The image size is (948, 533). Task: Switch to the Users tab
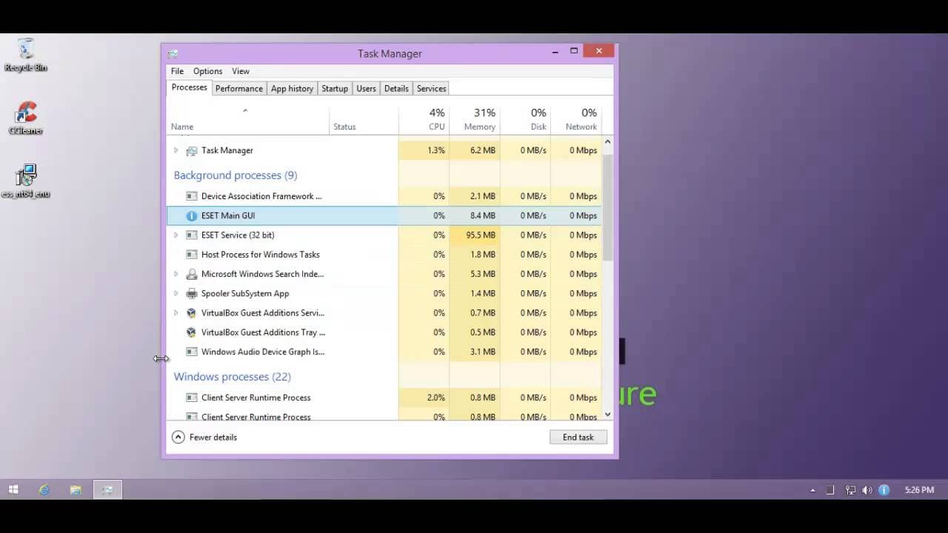(366, 88)
